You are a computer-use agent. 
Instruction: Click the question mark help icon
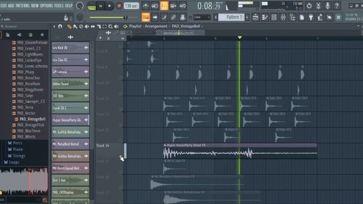[337, 6]
